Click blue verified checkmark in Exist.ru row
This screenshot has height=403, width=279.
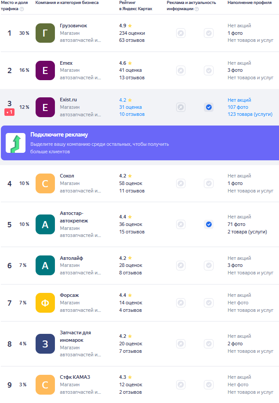tap(209, 107)
